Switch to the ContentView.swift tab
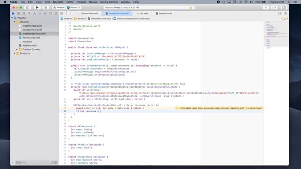 88,14
